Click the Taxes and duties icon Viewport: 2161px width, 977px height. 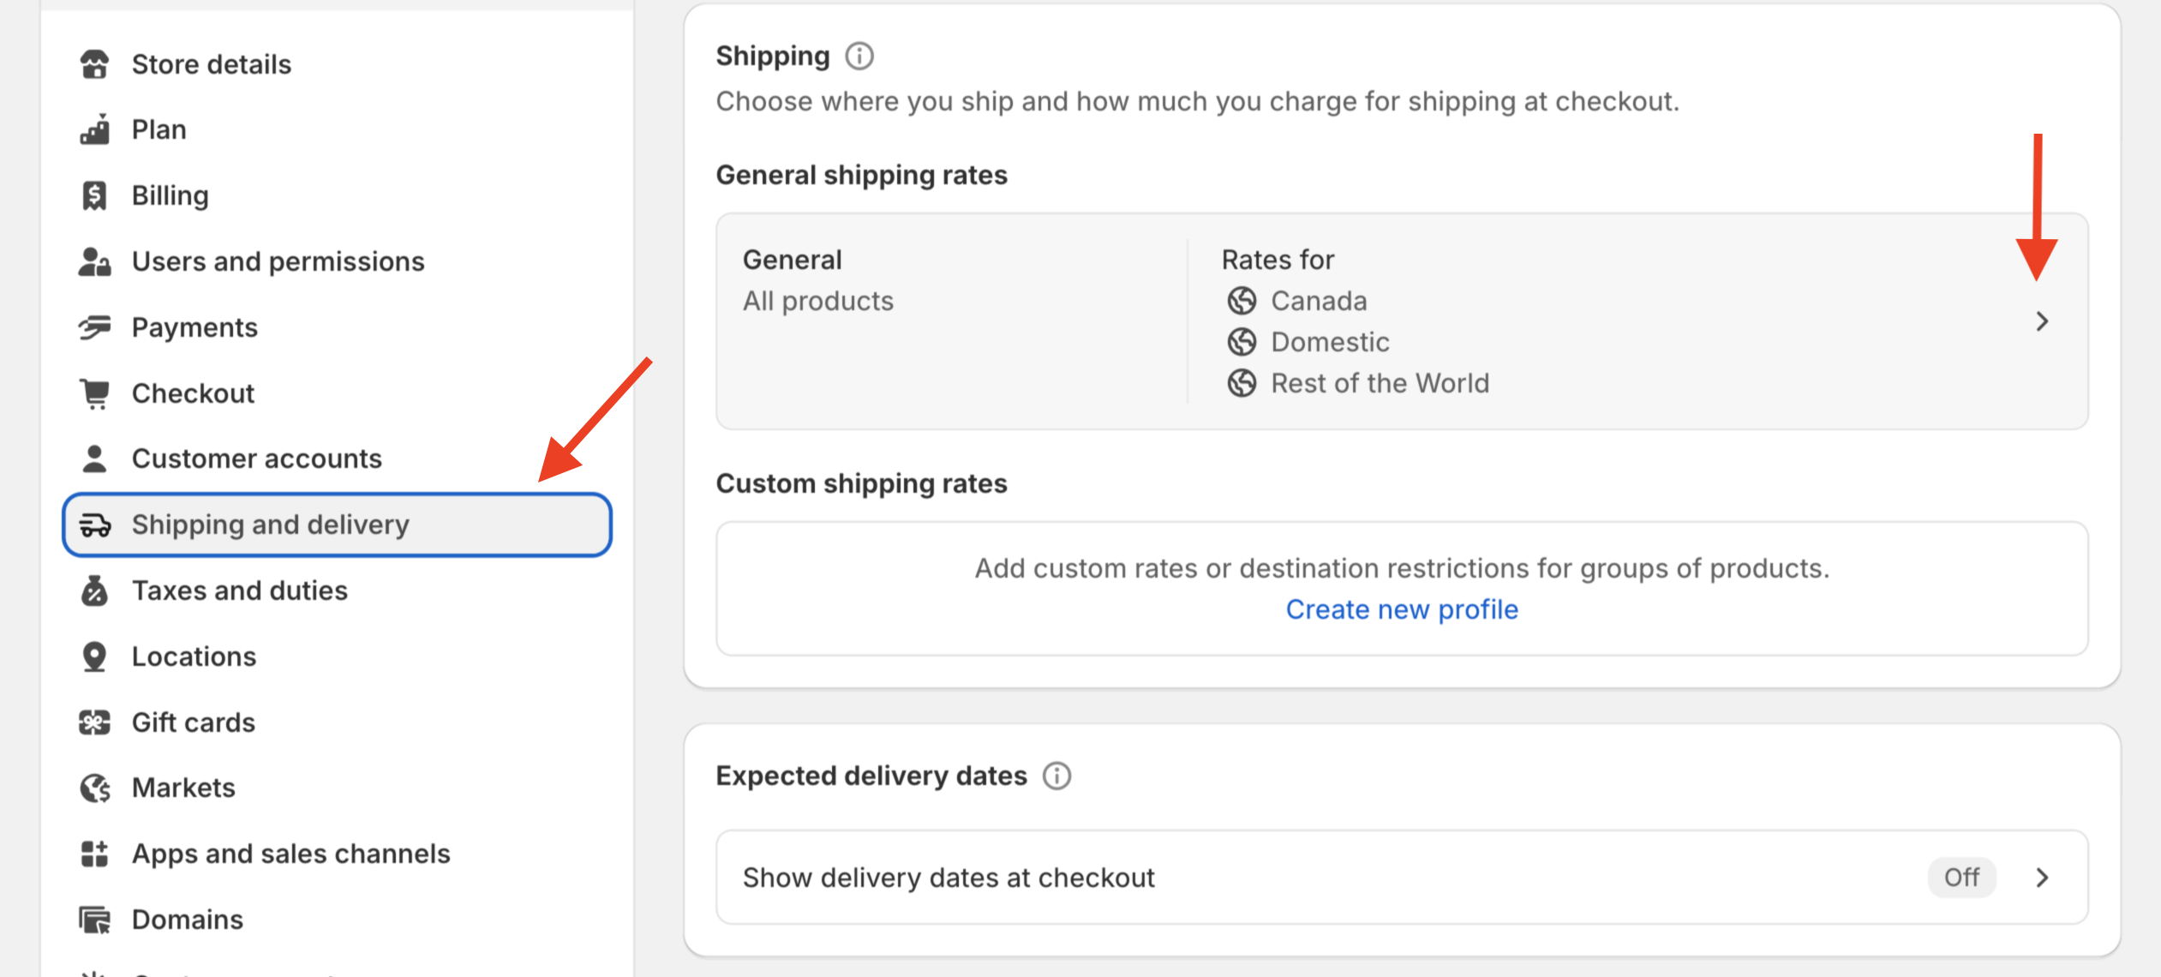coord(94,590)
